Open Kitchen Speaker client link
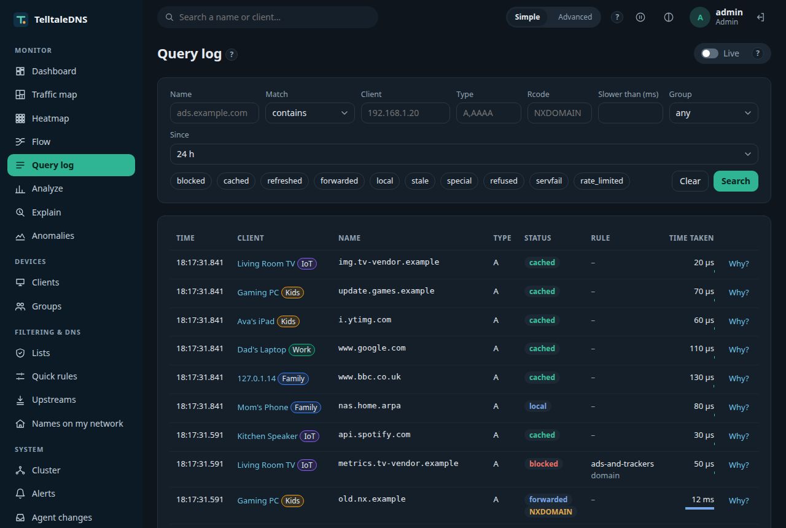The width and height of the screenshot is (786, 528). (x=268, y=437)
